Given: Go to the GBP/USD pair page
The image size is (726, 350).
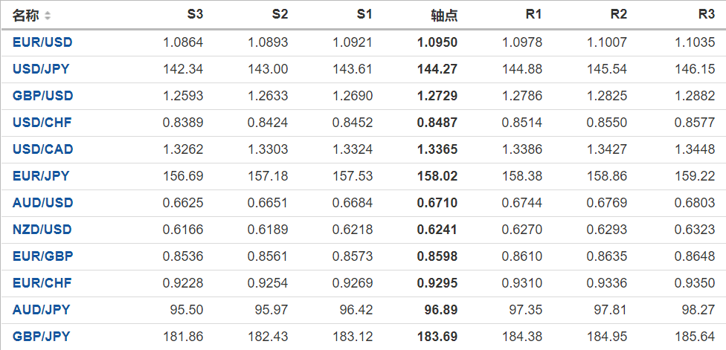Looking at the screenshot, I should pyautogui.click(x=42, y=96).
